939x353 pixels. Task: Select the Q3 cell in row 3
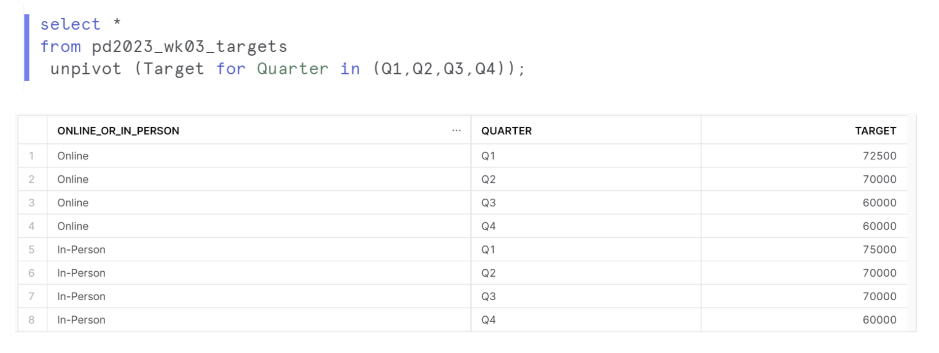(x=488, y=203)
